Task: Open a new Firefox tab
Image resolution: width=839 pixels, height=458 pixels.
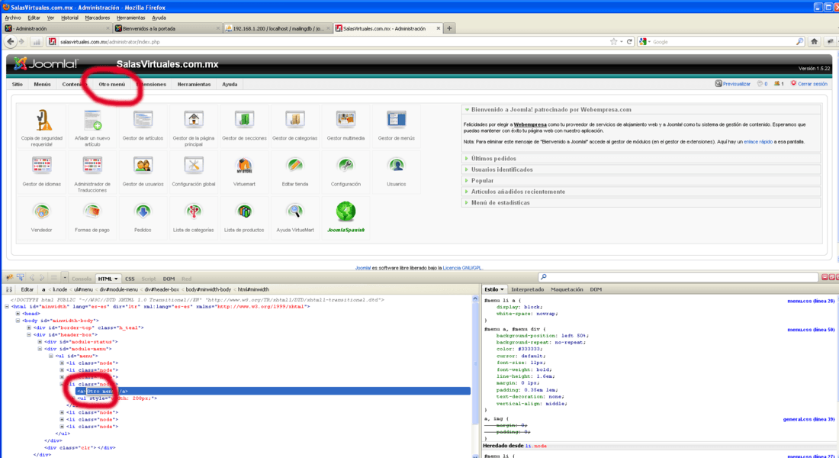Action: coord(449,28)
